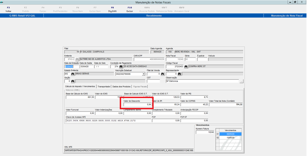Focus the Data de Emissão field
Viewport: 307px width, 156px height.
click(72, 67)
